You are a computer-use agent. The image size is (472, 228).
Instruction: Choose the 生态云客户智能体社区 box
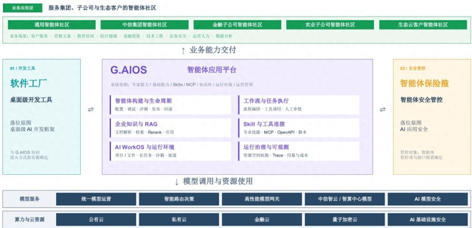pyautogui.click(x=423, y=25)
